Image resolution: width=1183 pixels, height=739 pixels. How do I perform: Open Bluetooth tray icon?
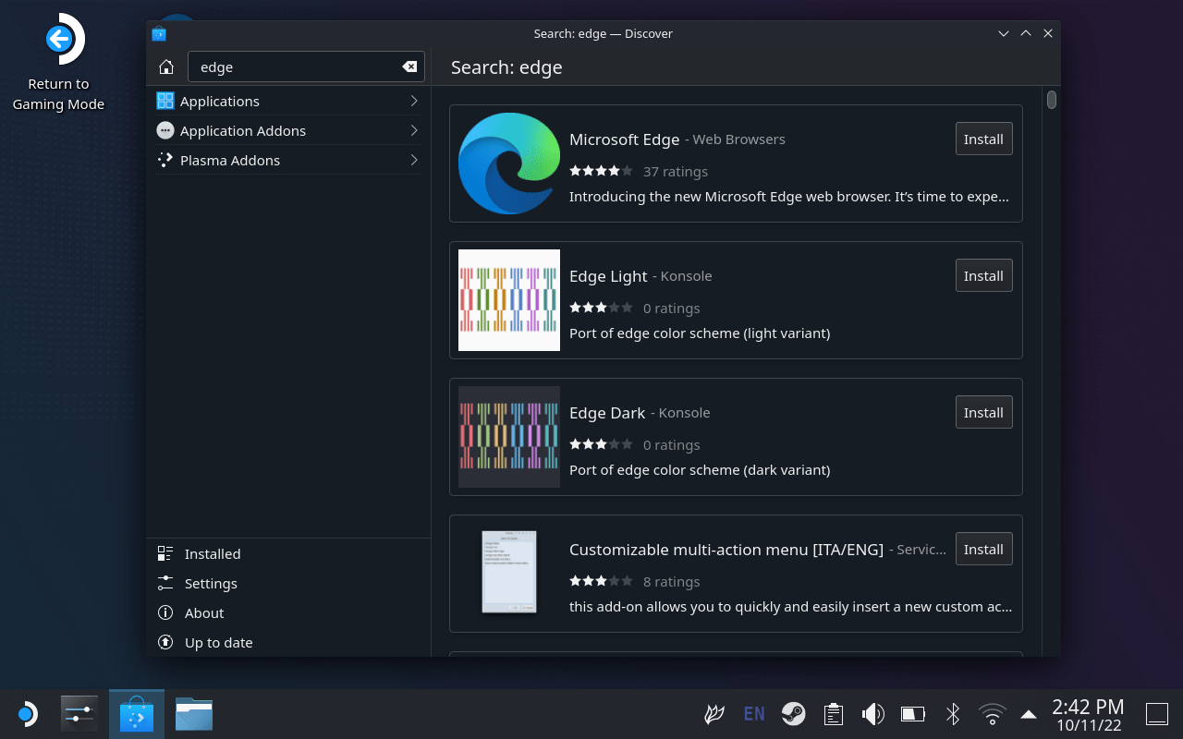tap(953, 714)
